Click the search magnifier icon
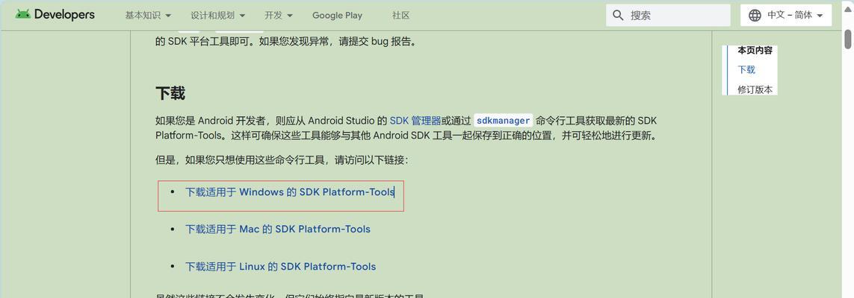This screenshot has width=854, height=298. (618, 15)
